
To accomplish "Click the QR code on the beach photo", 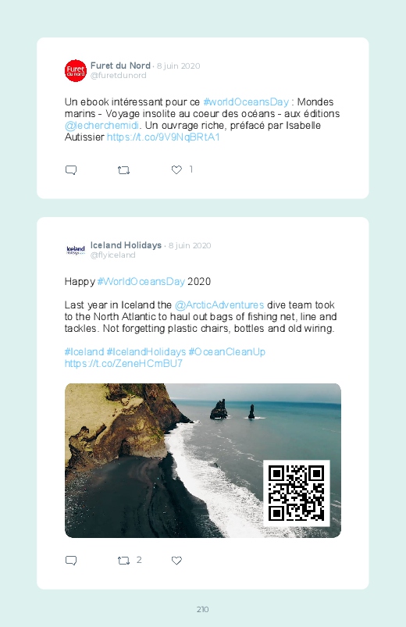I will pyautogui.click(x=297, y=493).
